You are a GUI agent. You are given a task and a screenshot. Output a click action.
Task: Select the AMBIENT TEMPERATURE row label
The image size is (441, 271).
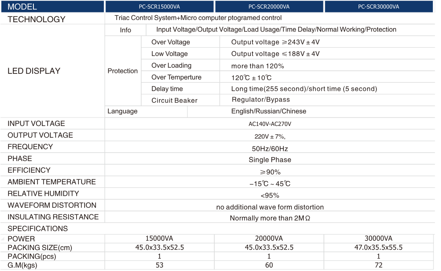[52, 182]
